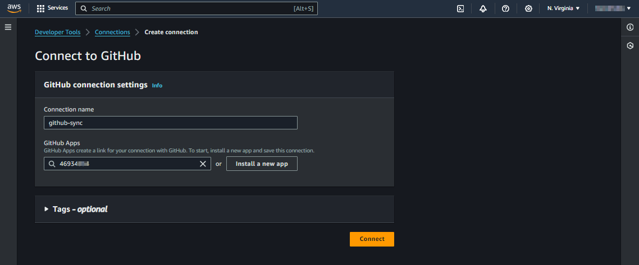Open the hamburger side navigation menu
This screenshot has width=639, height=265.
[x=8, y=27]
